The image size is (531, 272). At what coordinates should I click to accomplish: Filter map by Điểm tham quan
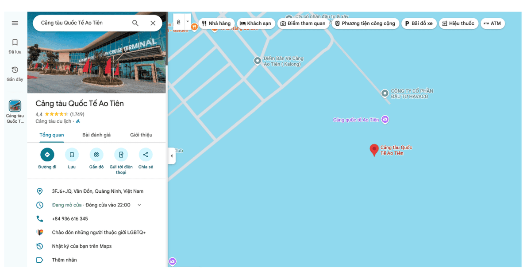coord(303,23)
